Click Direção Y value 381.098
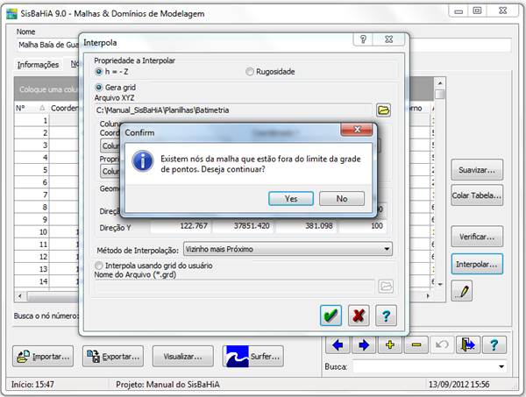The image size is (526, 397). [x=306, y=226]
